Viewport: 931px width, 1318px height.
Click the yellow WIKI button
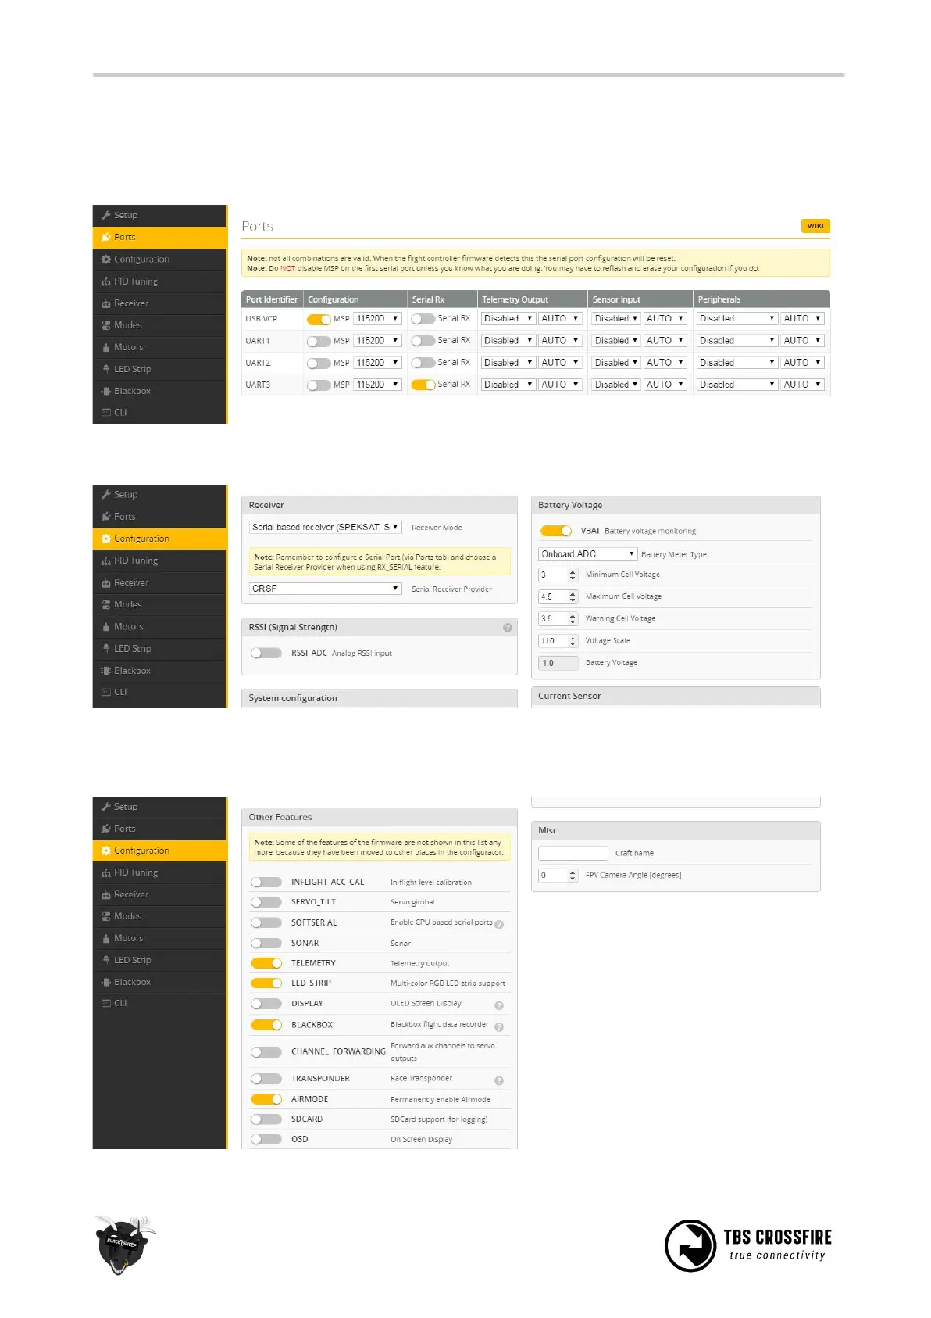pyautogui.click(x=815, y=226)
